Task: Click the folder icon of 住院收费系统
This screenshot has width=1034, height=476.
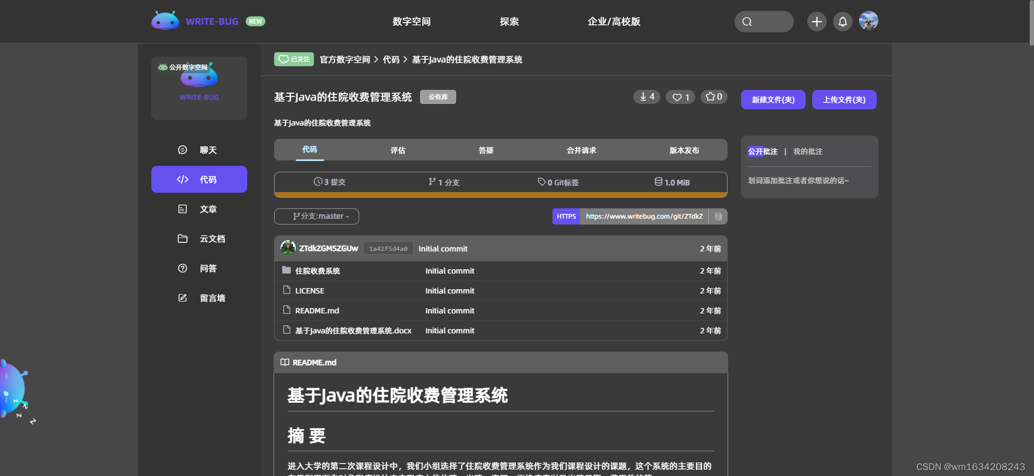Action: pos(287,270)
